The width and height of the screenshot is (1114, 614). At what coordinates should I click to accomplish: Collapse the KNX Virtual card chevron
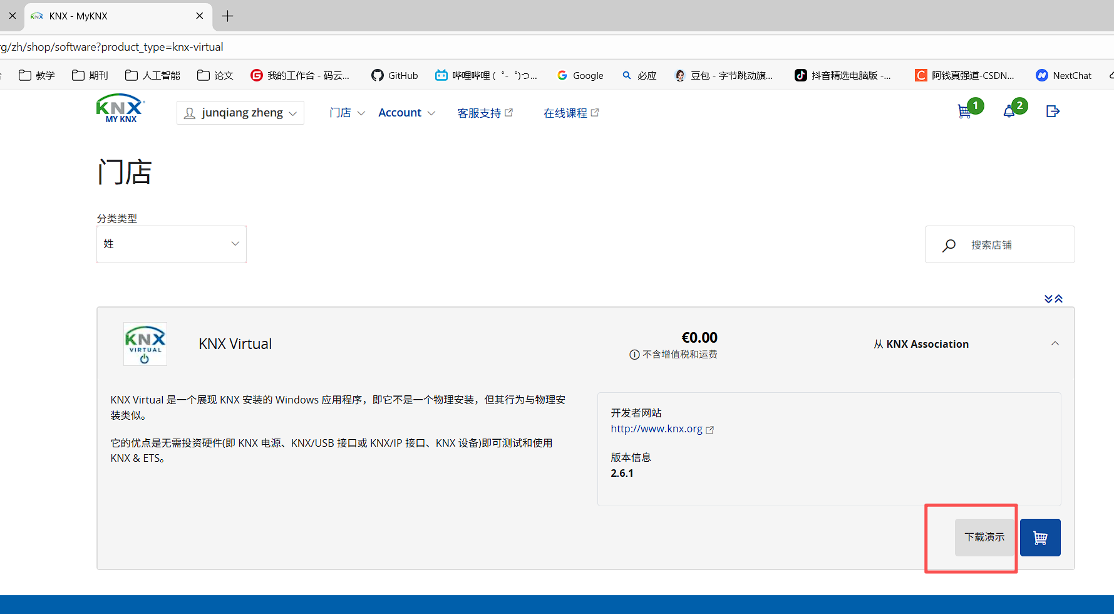[1055, 343]
